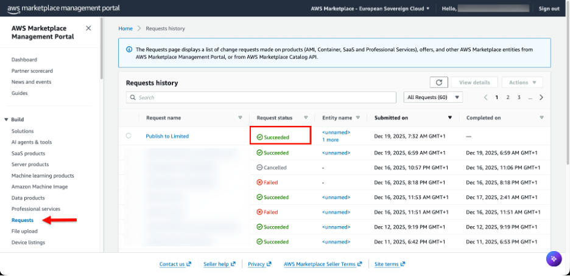570x276 pixels.
Task: Open Dashboard in the sidebar
Action: pos(24,60)
